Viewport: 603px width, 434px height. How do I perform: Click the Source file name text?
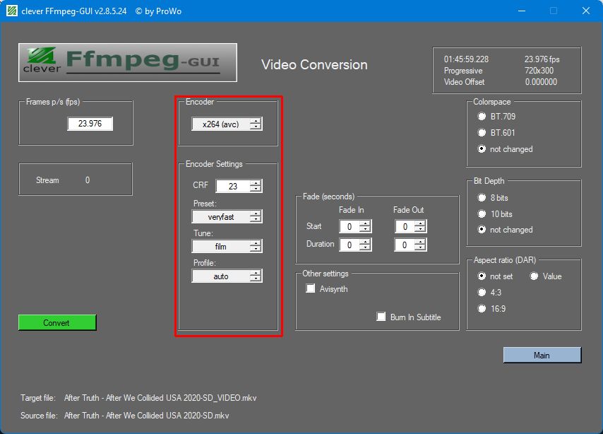pyautogui.click(x=147, y=416)
